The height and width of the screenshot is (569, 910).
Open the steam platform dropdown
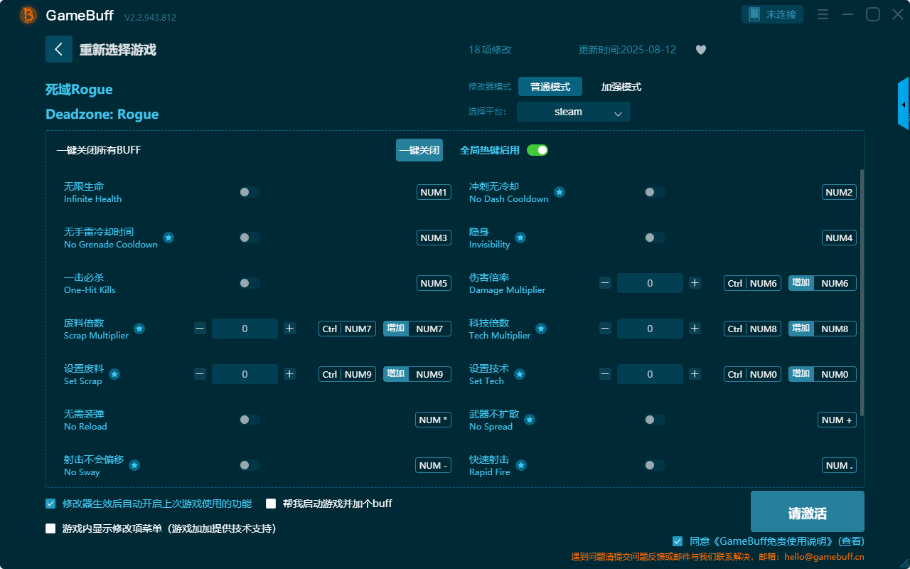(x=574, y=112)
